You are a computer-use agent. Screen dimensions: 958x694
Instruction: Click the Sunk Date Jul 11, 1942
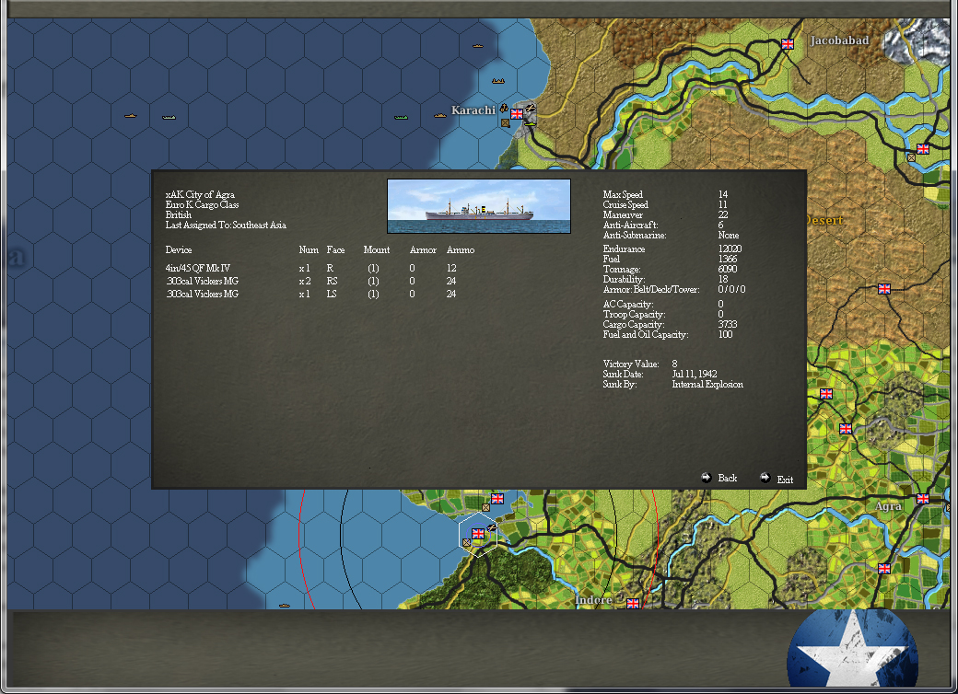pos(660,374)
